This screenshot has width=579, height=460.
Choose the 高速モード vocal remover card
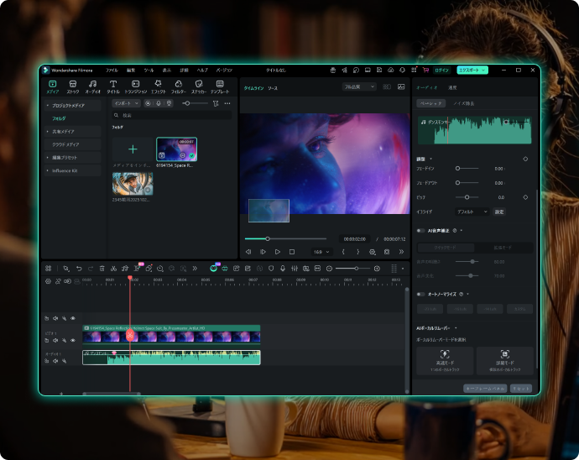tap(445, 360)
